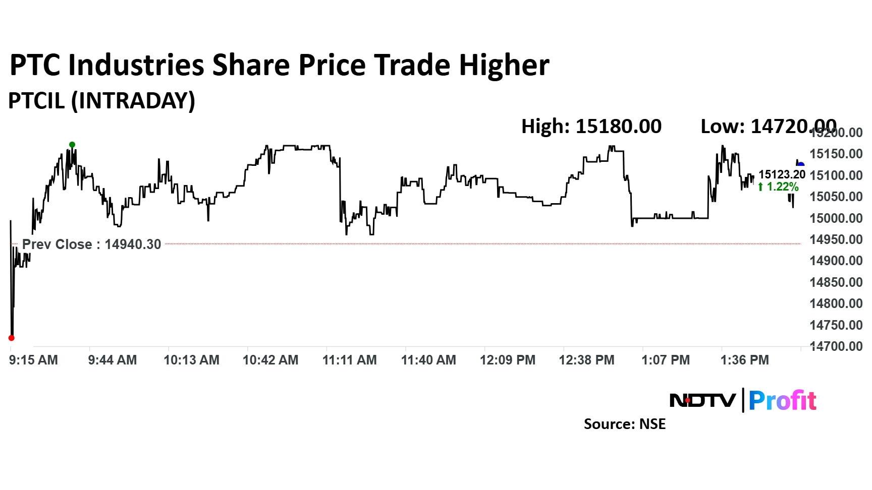872x490 pixels.
Task: Click the red intraday low marker dot
Action: point(12,338)
